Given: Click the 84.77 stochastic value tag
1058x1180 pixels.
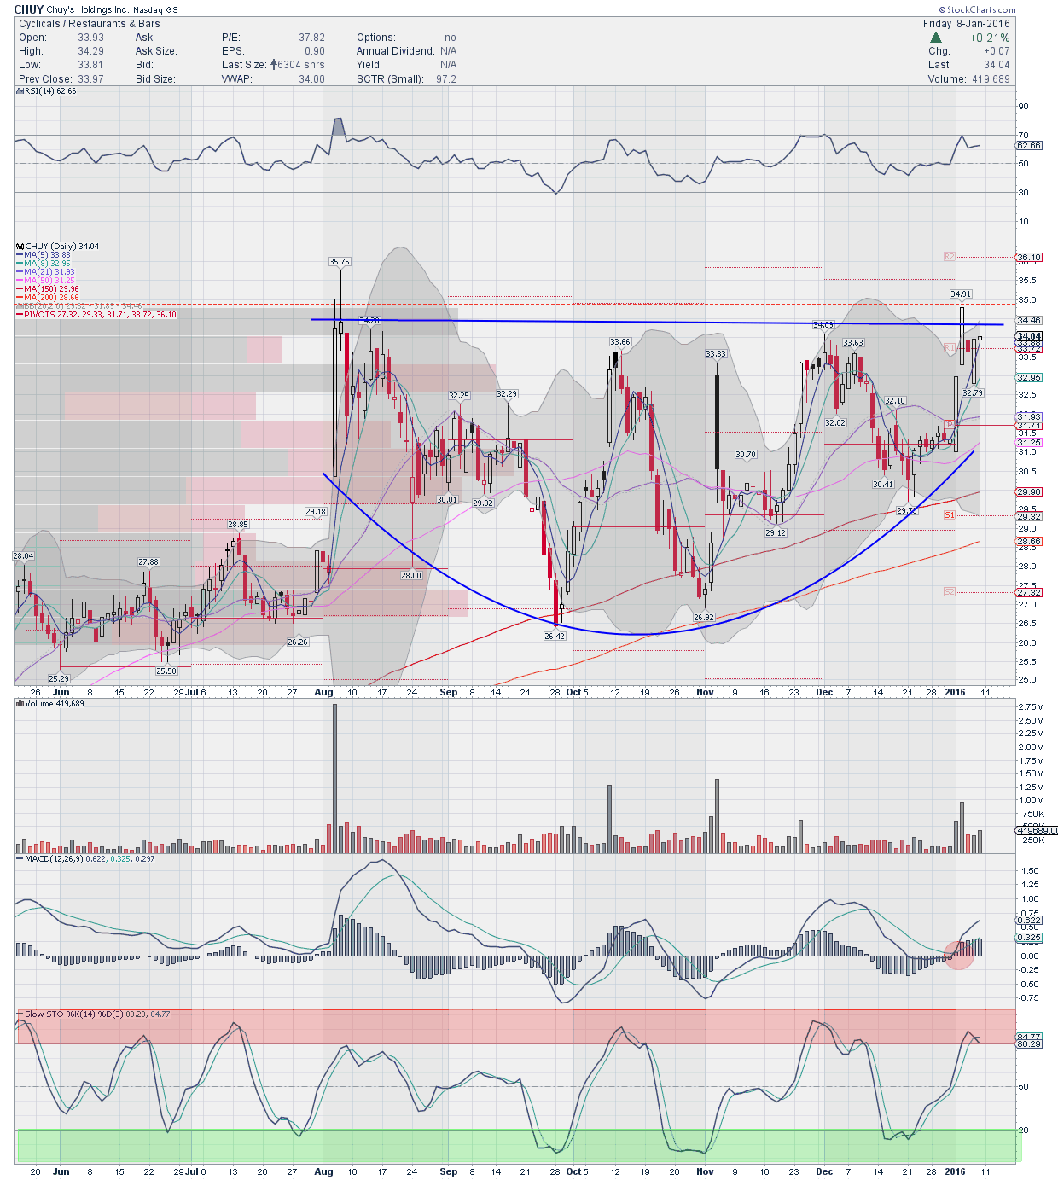Looking at the screenshot, I should click(x=1029, y=1036).
